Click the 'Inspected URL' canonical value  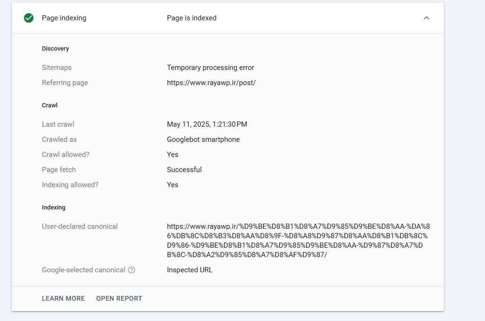tap(190, 270)
